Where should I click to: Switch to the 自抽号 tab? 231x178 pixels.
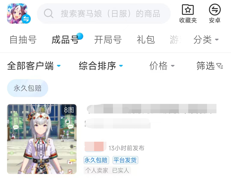(x=23, y=40)
